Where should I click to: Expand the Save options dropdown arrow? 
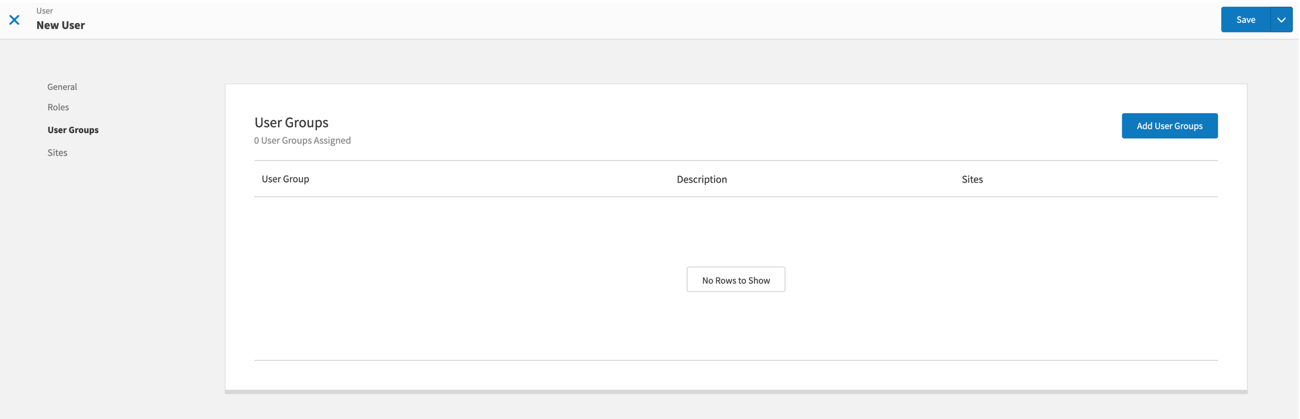coord(1281,20)
